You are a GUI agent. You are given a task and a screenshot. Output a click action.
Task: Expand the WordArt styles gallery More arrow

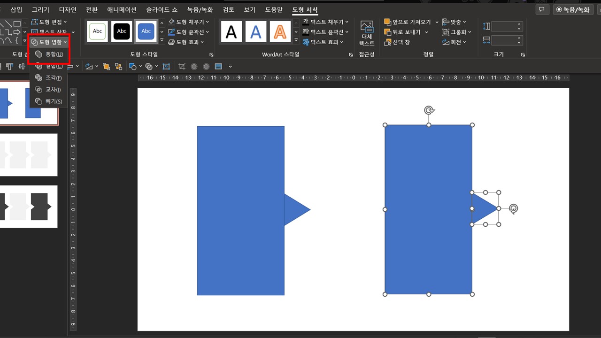click(296, 40)
